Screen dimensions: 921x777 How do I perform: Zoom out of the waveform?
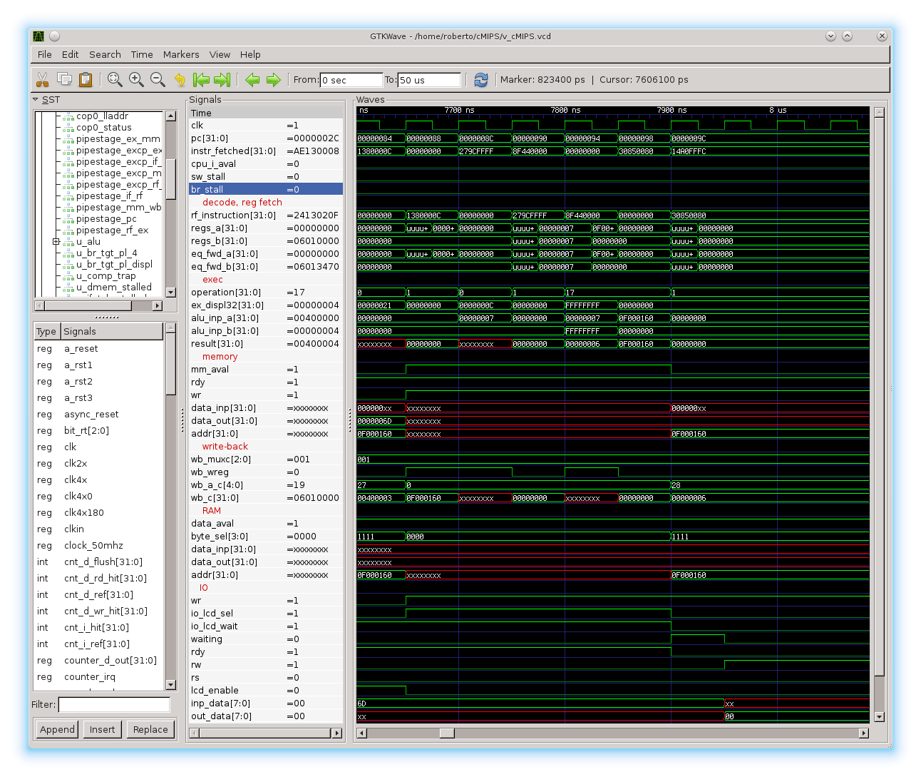158,79
